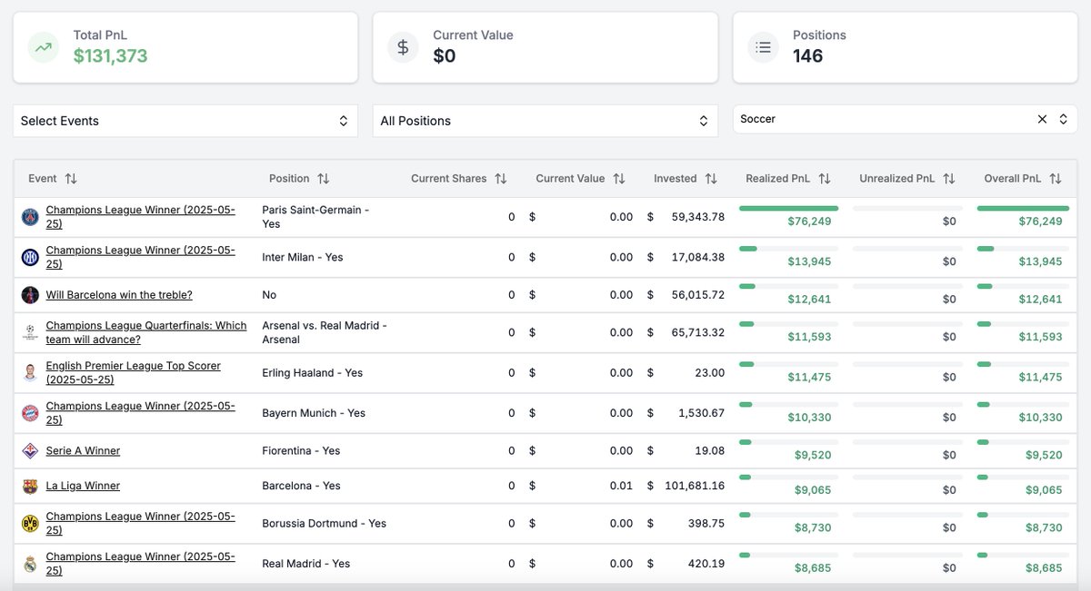
Task: Sort by the Position column arrows
Action: click(323, 179)
